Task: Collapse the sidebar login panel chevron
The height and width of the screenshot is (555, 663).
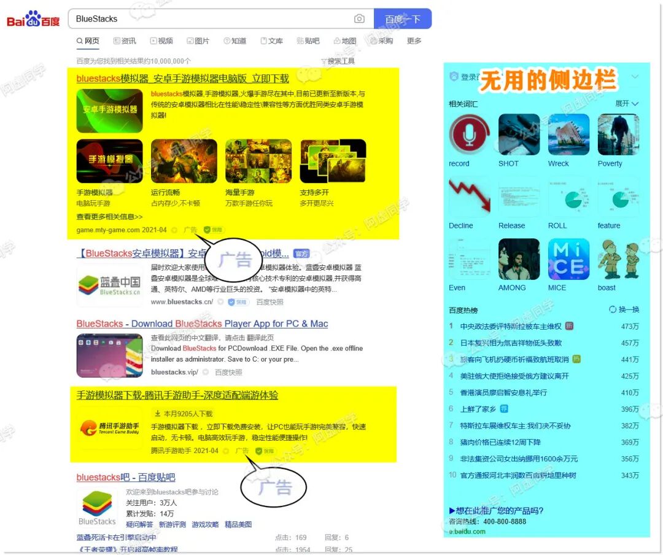Action: (635, 77)
